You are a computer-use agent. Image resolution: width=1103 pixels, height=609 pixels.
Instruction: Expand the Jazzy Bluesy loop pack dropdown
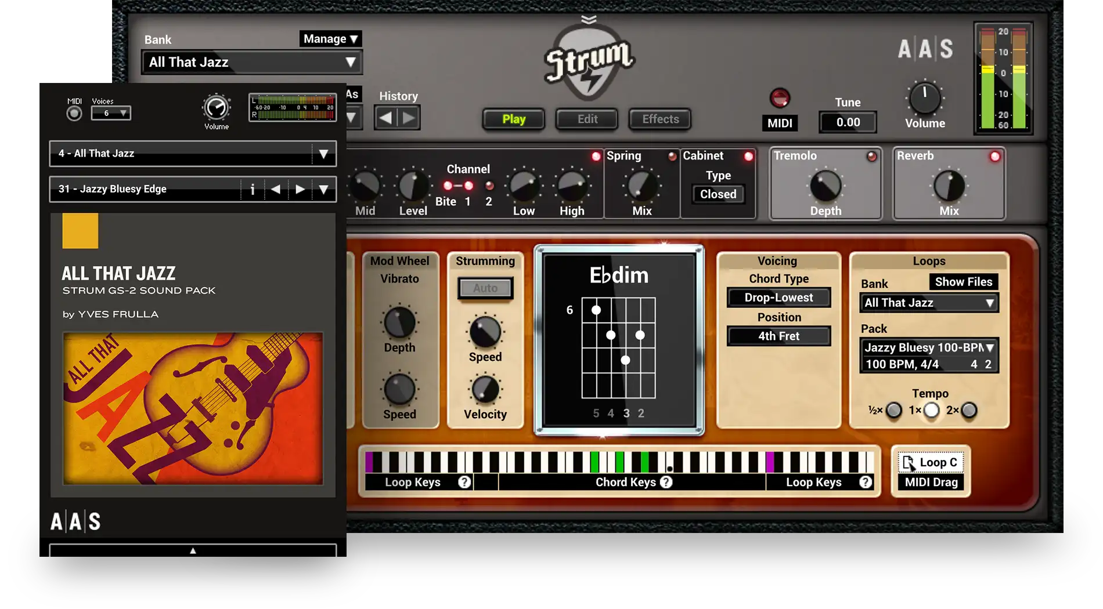[x=990, y=347]
